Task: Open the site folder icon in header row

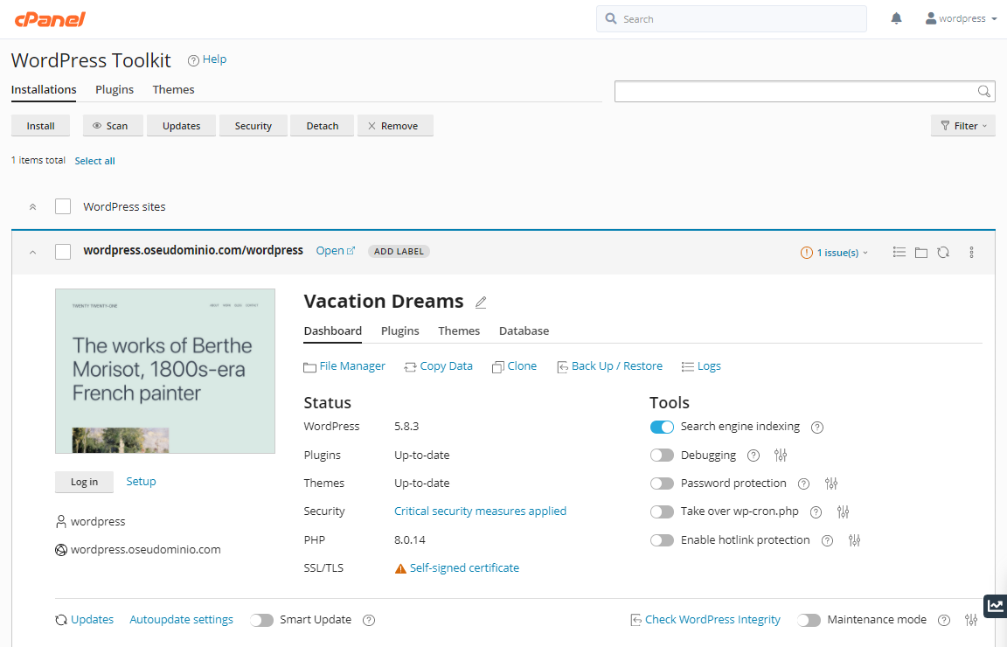Action: 921,252
